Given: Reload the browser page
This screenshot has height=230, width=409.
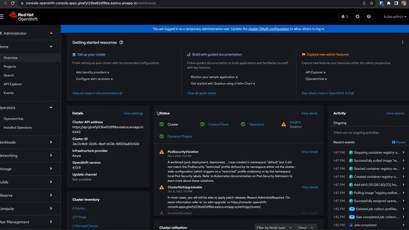Looking at the screenshot, I should coord(13,3).
